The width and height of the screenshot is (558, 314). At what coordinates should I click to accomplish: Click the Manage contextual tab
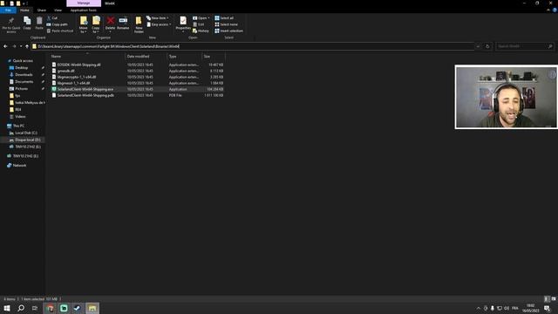coord(84,3)
